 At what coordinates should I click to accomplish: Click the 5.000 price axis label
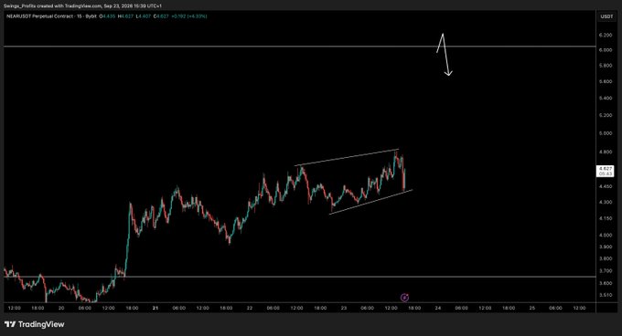tap(606, 133)
